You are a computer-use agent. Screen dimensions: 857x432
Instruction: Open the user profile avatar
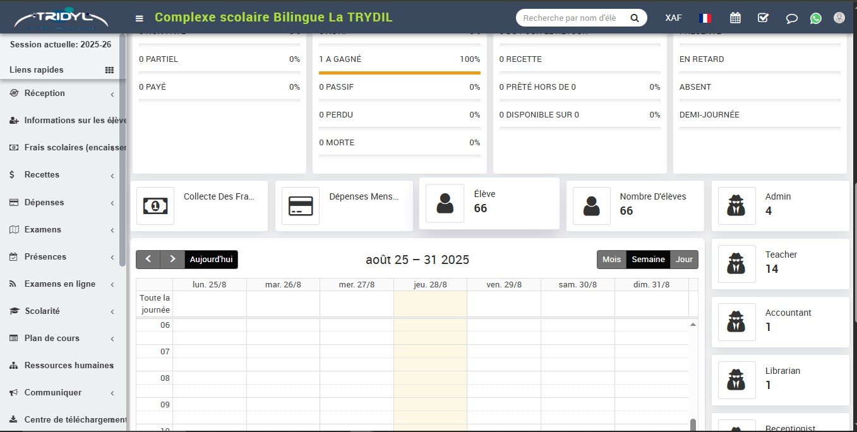click(x=839, y=18)
